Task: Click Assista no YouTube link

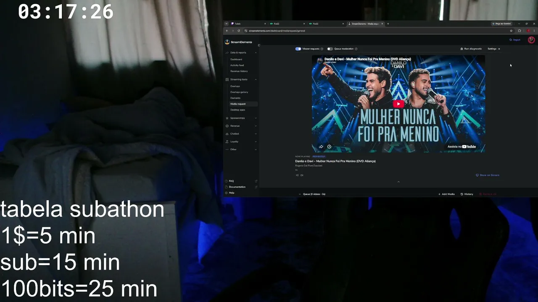Action: (x=462, y=147)
